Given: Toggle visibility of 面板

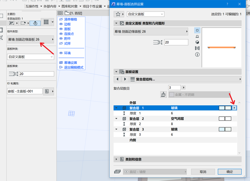Looking at the screenshot, I should [x=61, y=29].
